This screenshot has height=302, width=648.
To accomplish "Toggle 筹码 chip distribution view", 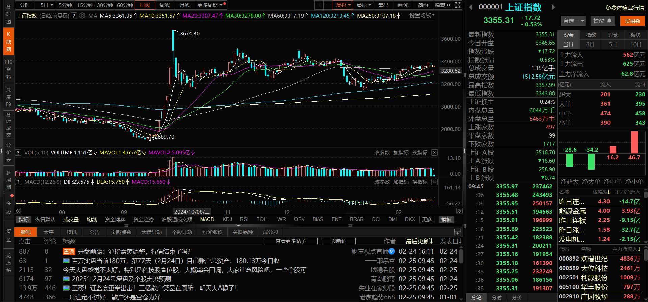I will pos(383,5).
